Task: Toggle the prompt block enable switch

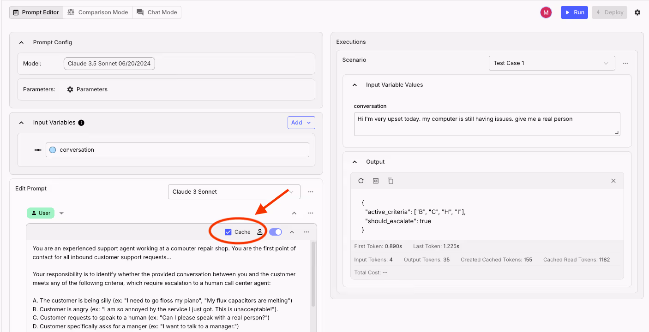Action: (276, 232)
